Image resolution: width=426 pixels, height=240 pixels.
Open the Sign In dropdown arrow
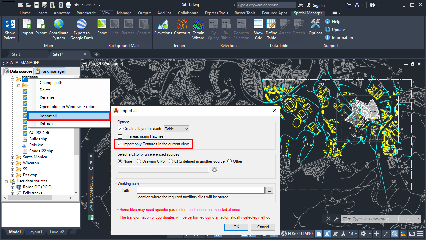coord(342,5)
